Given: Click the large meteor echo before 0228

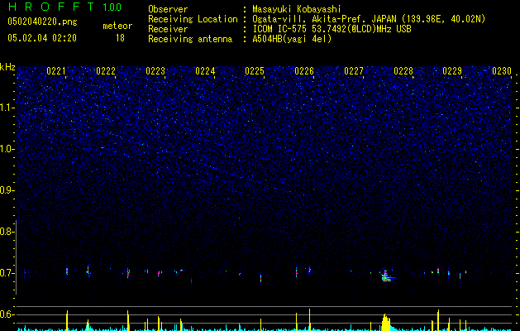Looking at the screenshot, I should point(387,276).
